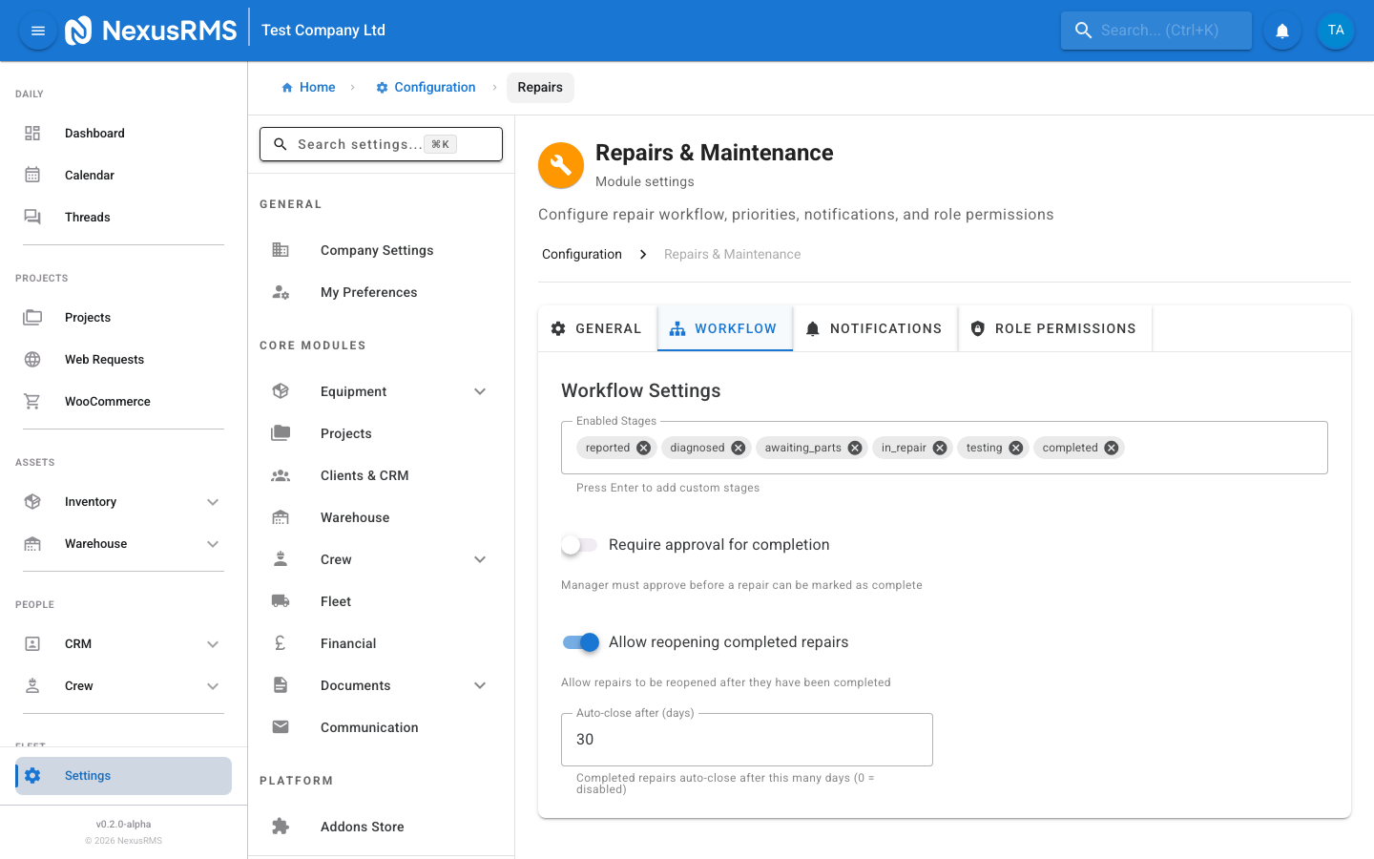Remove the testing stage chip
This screenshot has width=1374, height=859.
click(1015, 447)
